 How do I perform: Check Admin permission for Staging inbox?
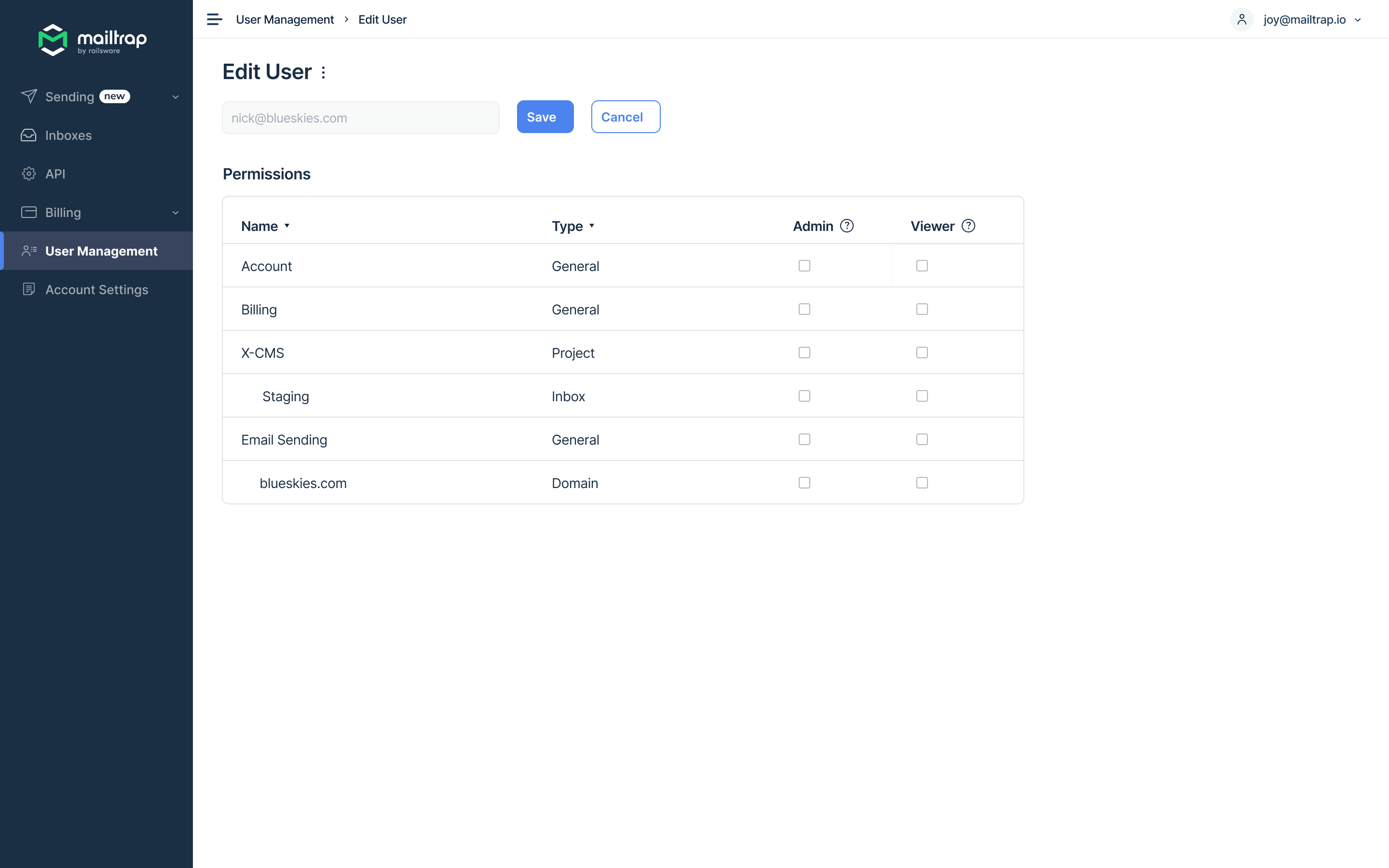804,396
